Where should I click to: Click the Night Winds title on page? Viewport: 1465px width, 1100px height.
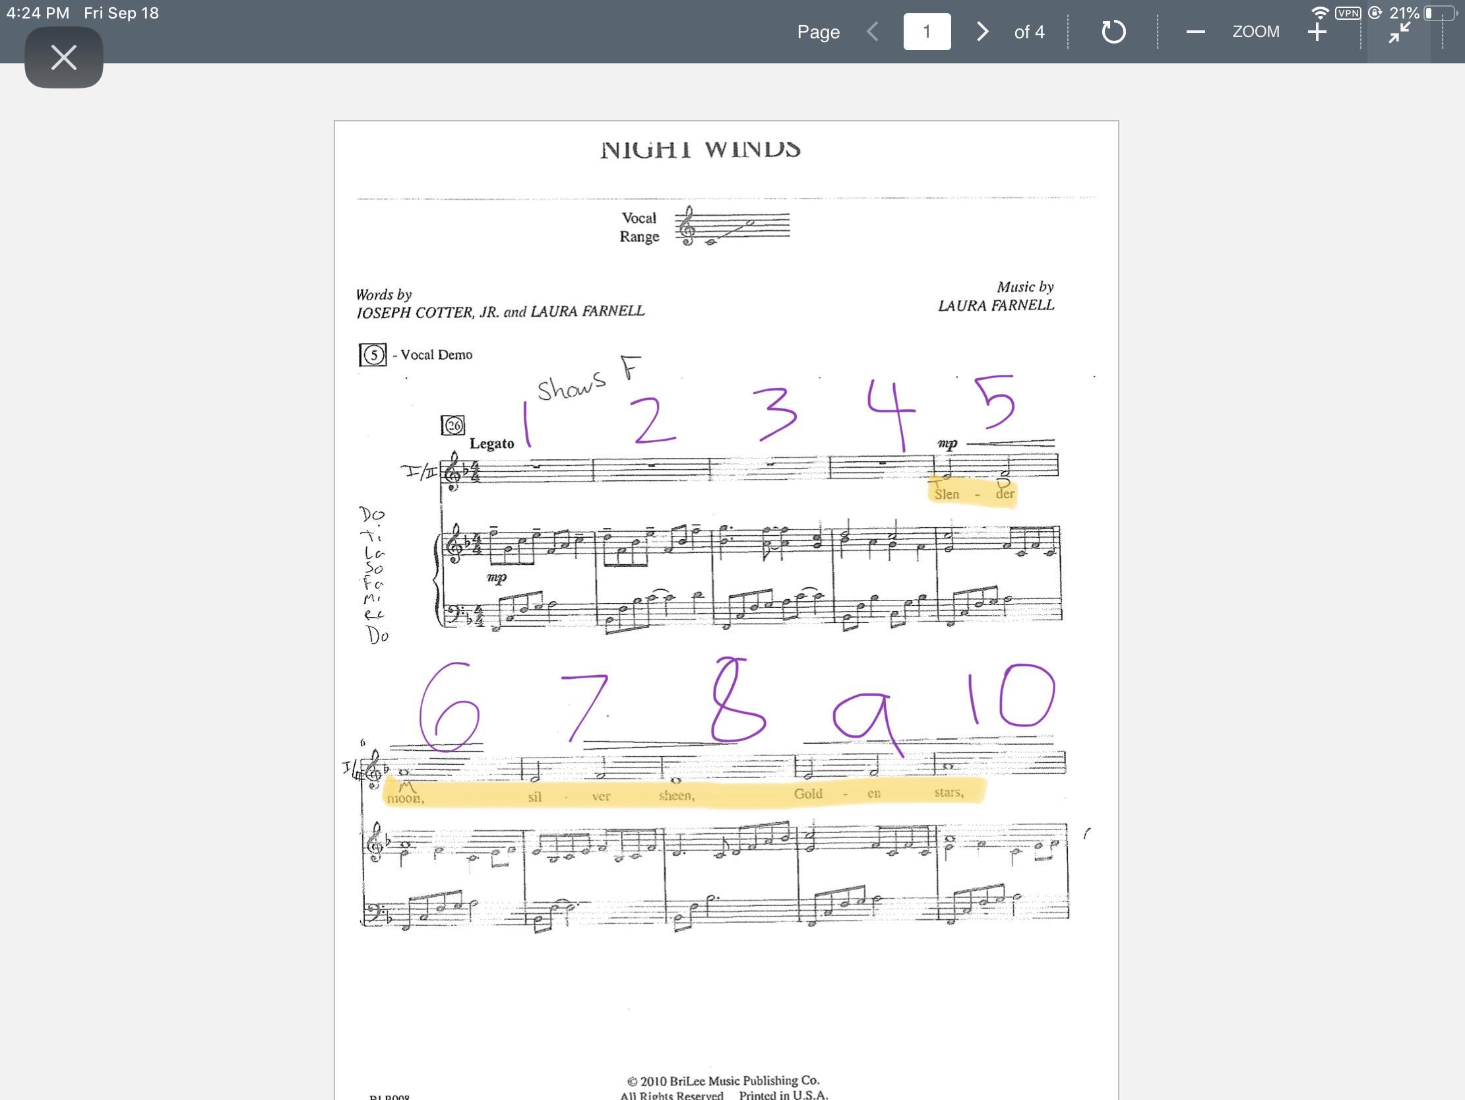[x=700, y=150]
